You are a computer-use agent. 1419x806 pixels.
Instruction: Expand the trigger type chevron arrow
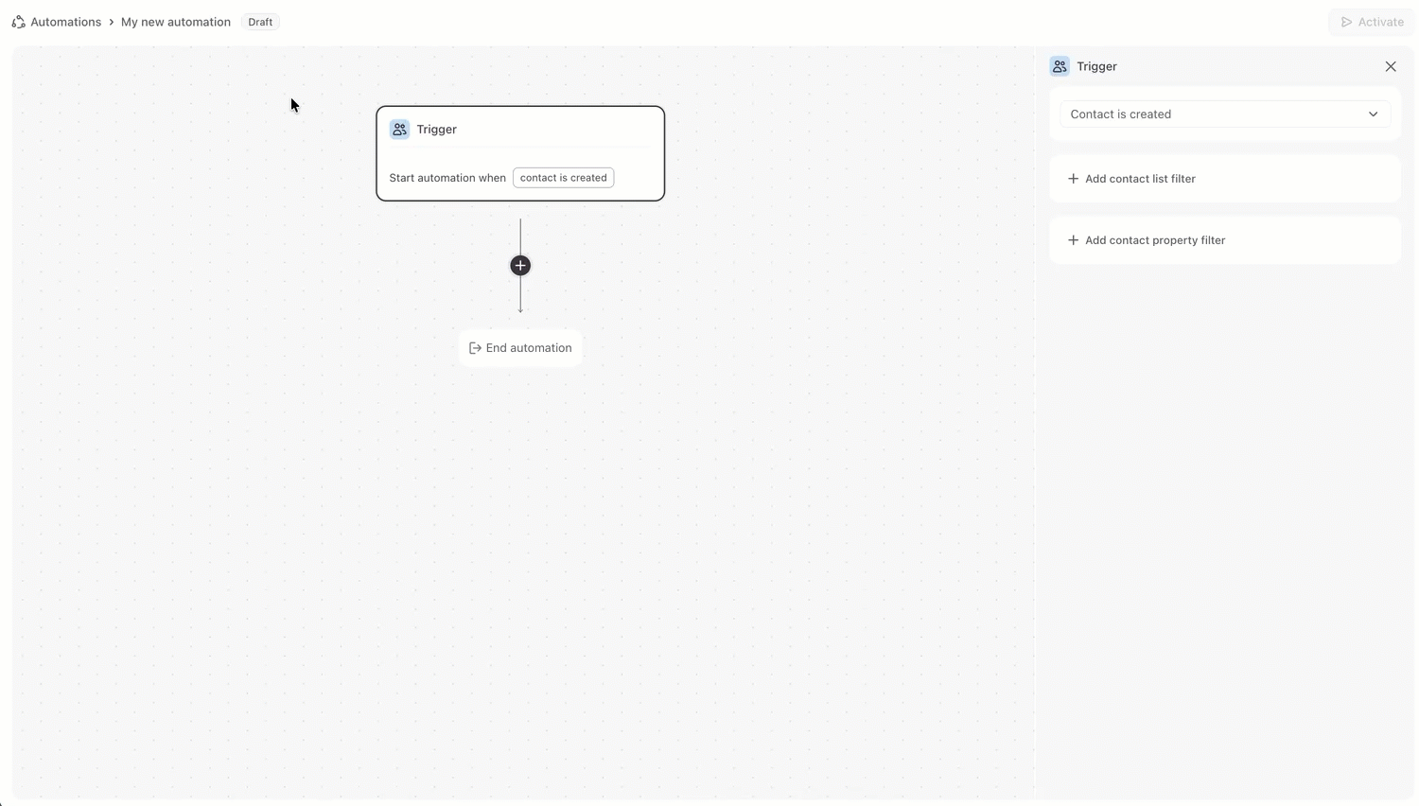(1373, 114)
